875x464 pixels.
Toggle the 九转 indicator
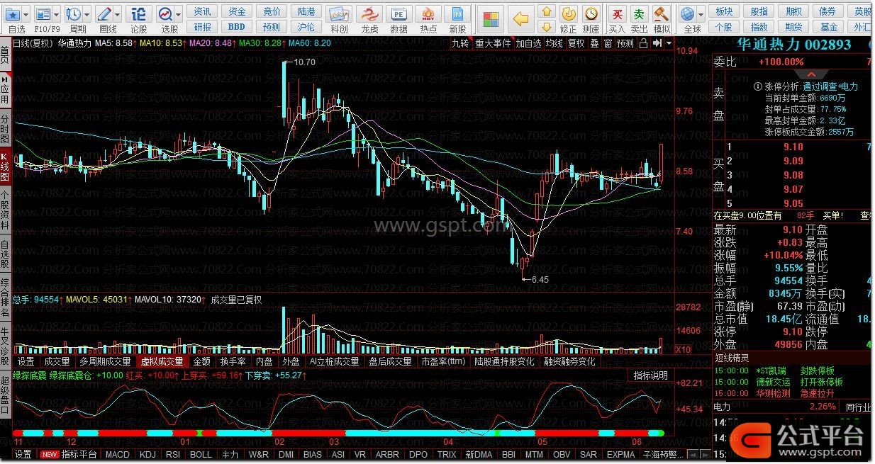[461, 43]
